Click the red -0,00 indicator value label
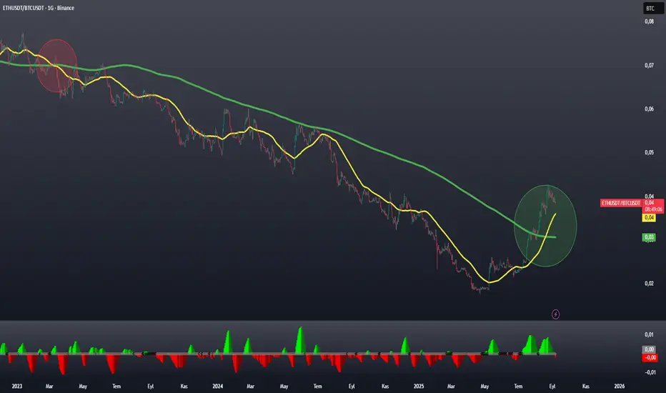This screenshot has height=393, width=666. pos(650,358)
